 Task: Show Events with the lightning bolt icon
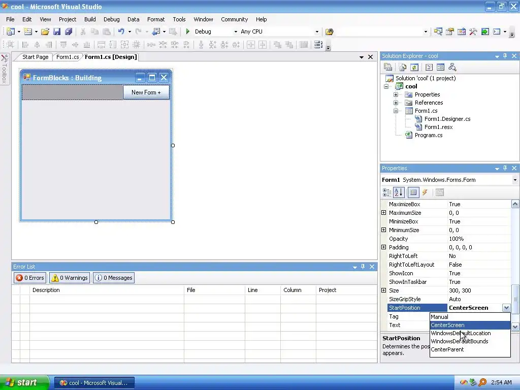[x=425, y=192]
